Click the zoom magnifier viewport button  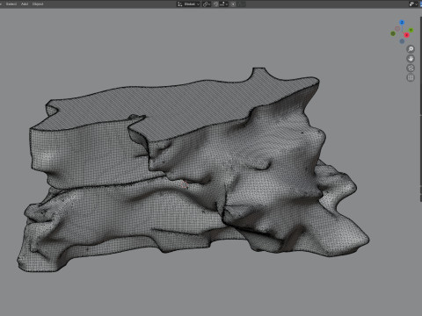coord(411,49)
